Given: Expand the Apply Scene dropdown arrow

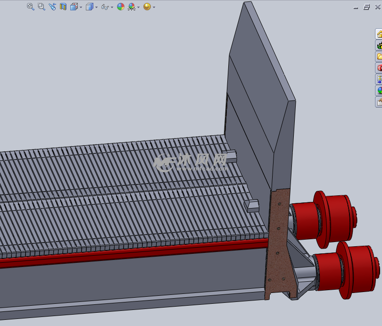Looking at the screenshot, I should [138, 7].
